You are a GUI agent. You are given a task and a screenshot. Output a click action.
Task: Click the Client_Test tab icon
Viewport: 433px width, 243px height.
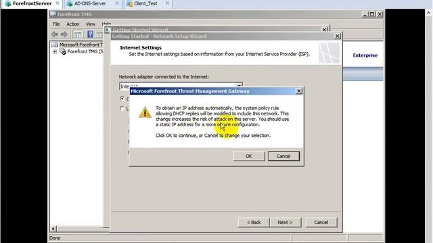129,3
